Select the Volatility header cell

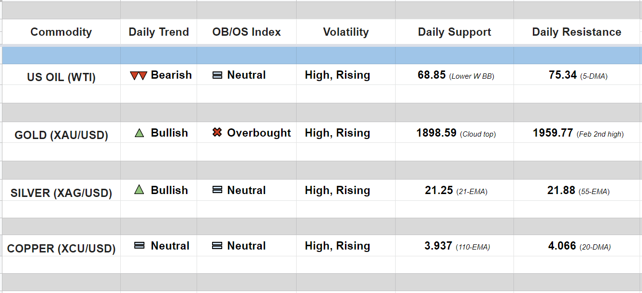coord(345,32)
